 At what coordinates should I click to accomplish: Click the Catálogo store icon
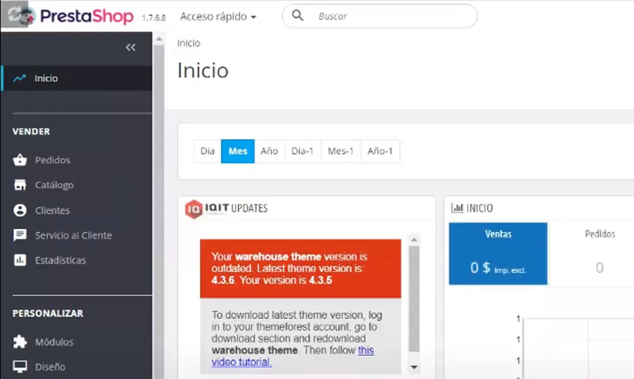point(20,185)
